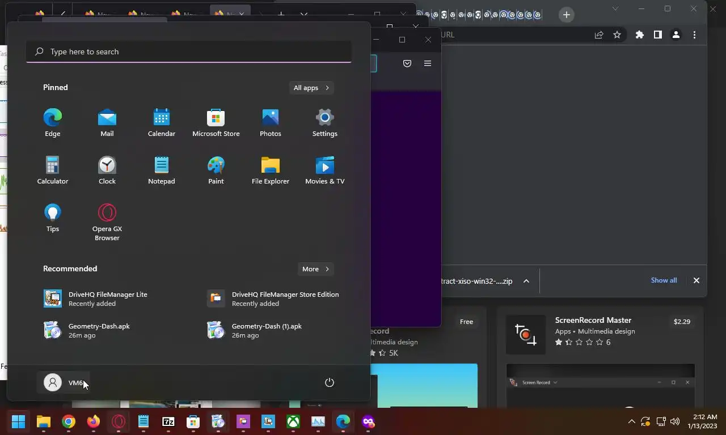
Task: Open File Explorer pinned app
Action: (x=271, y=170)
